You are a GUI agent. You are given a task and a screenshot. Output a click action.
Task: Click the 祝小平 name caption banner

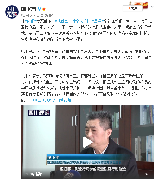click(53, 158)
